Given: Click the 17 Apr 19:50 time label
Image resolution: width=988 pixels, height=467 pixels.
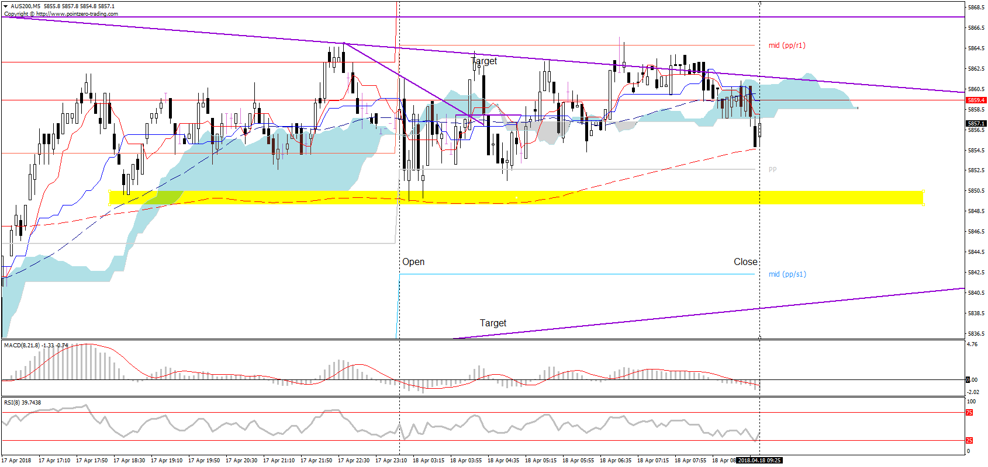Looking at the screenshot, I should pos(204,460).
